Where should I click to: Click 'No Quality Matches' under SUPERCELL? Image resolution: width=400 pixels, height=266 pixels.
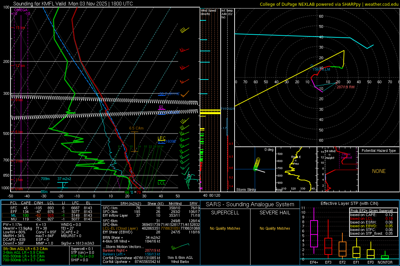pyautogui.click(x=225, y=228)
